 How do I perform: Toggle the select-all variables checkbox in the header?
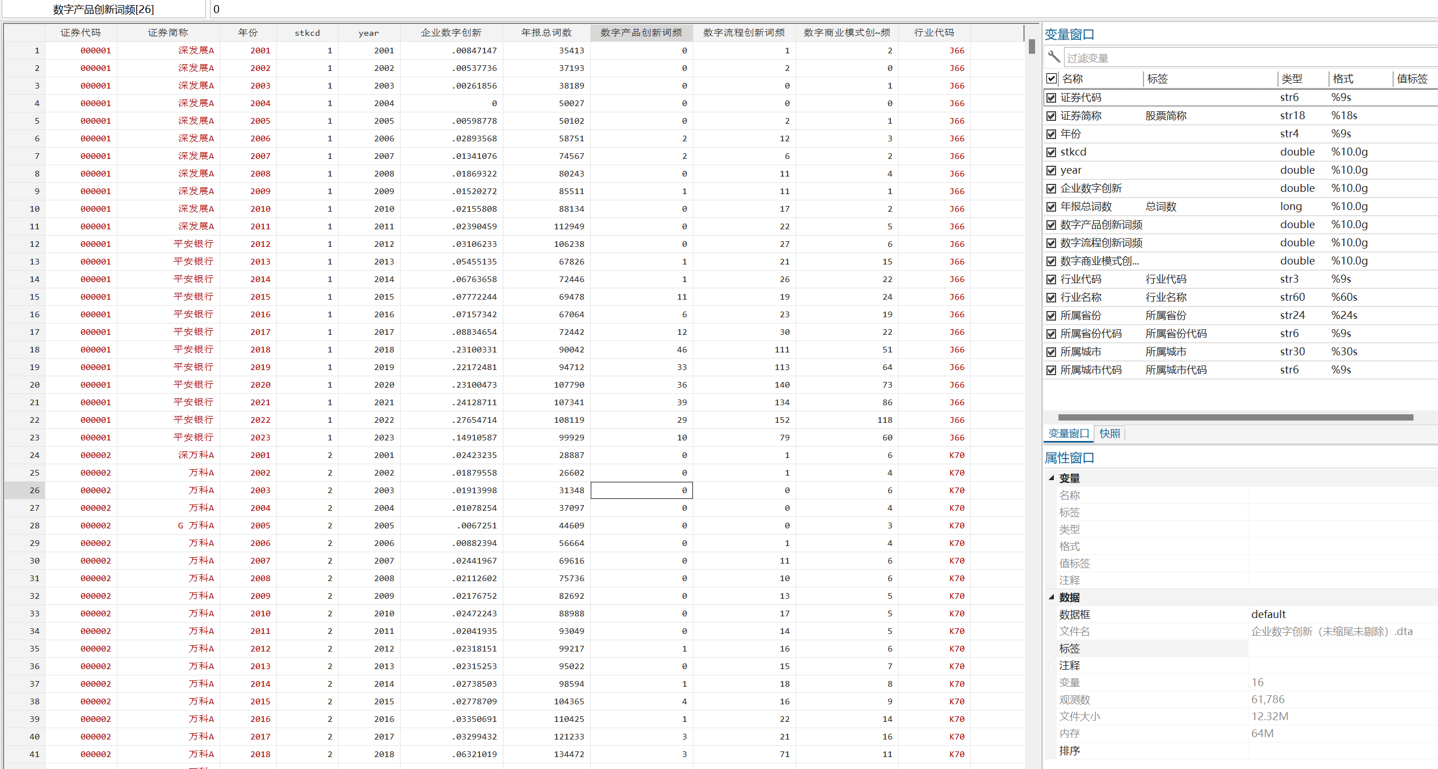pyautogui.click(x=1052, y=78)
